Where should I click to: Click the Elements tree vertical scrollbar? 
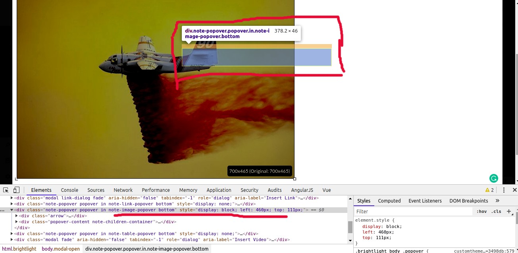point(350,227)
